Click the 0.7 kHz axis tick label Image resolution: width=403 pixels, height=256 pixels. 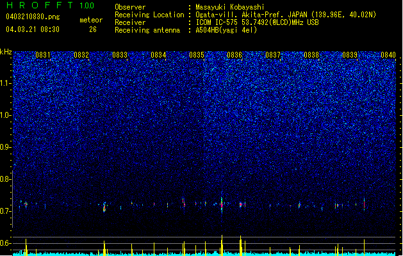point(5,211)
